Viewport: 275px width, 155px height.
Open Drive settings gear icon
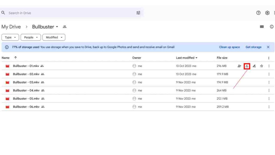click(x=267, y=13)
